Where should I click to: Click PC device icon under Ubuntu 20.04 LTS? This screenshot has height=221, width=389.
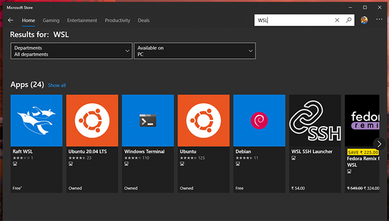pos(71,164)
